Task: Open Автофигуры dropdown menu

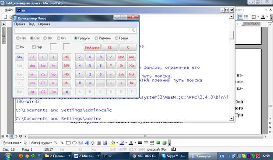Action: pyautogui.click(x=42, y=143)
